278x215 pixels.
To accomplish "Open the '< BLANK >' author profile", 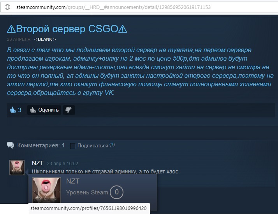I will (x=45, y=39).
